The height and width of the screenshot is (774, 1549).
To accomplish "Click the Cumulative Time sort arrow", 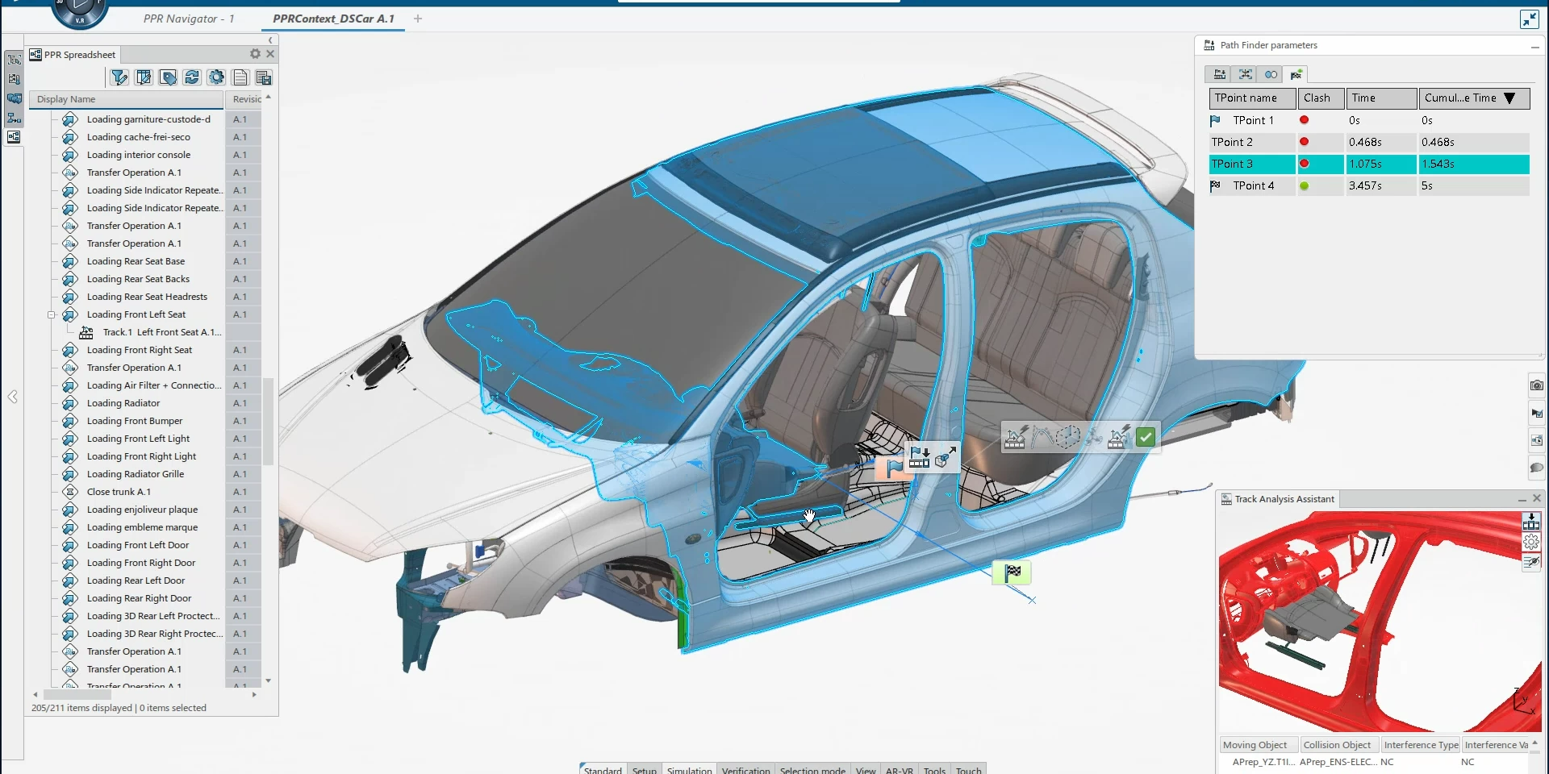I will 1509,98.
